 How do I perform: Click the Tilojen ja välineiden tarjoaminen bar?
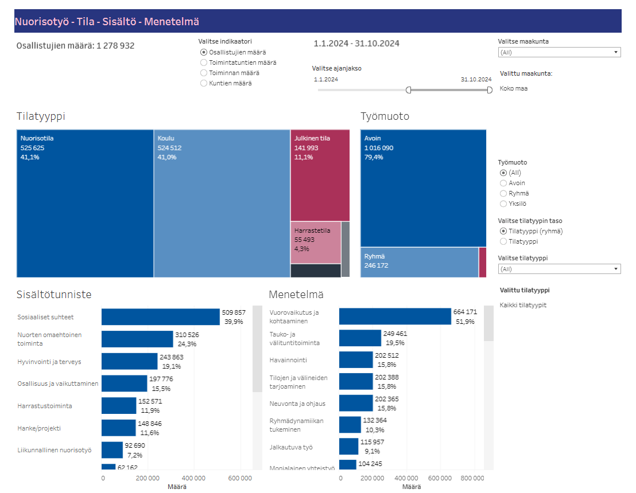coord(356,381)
